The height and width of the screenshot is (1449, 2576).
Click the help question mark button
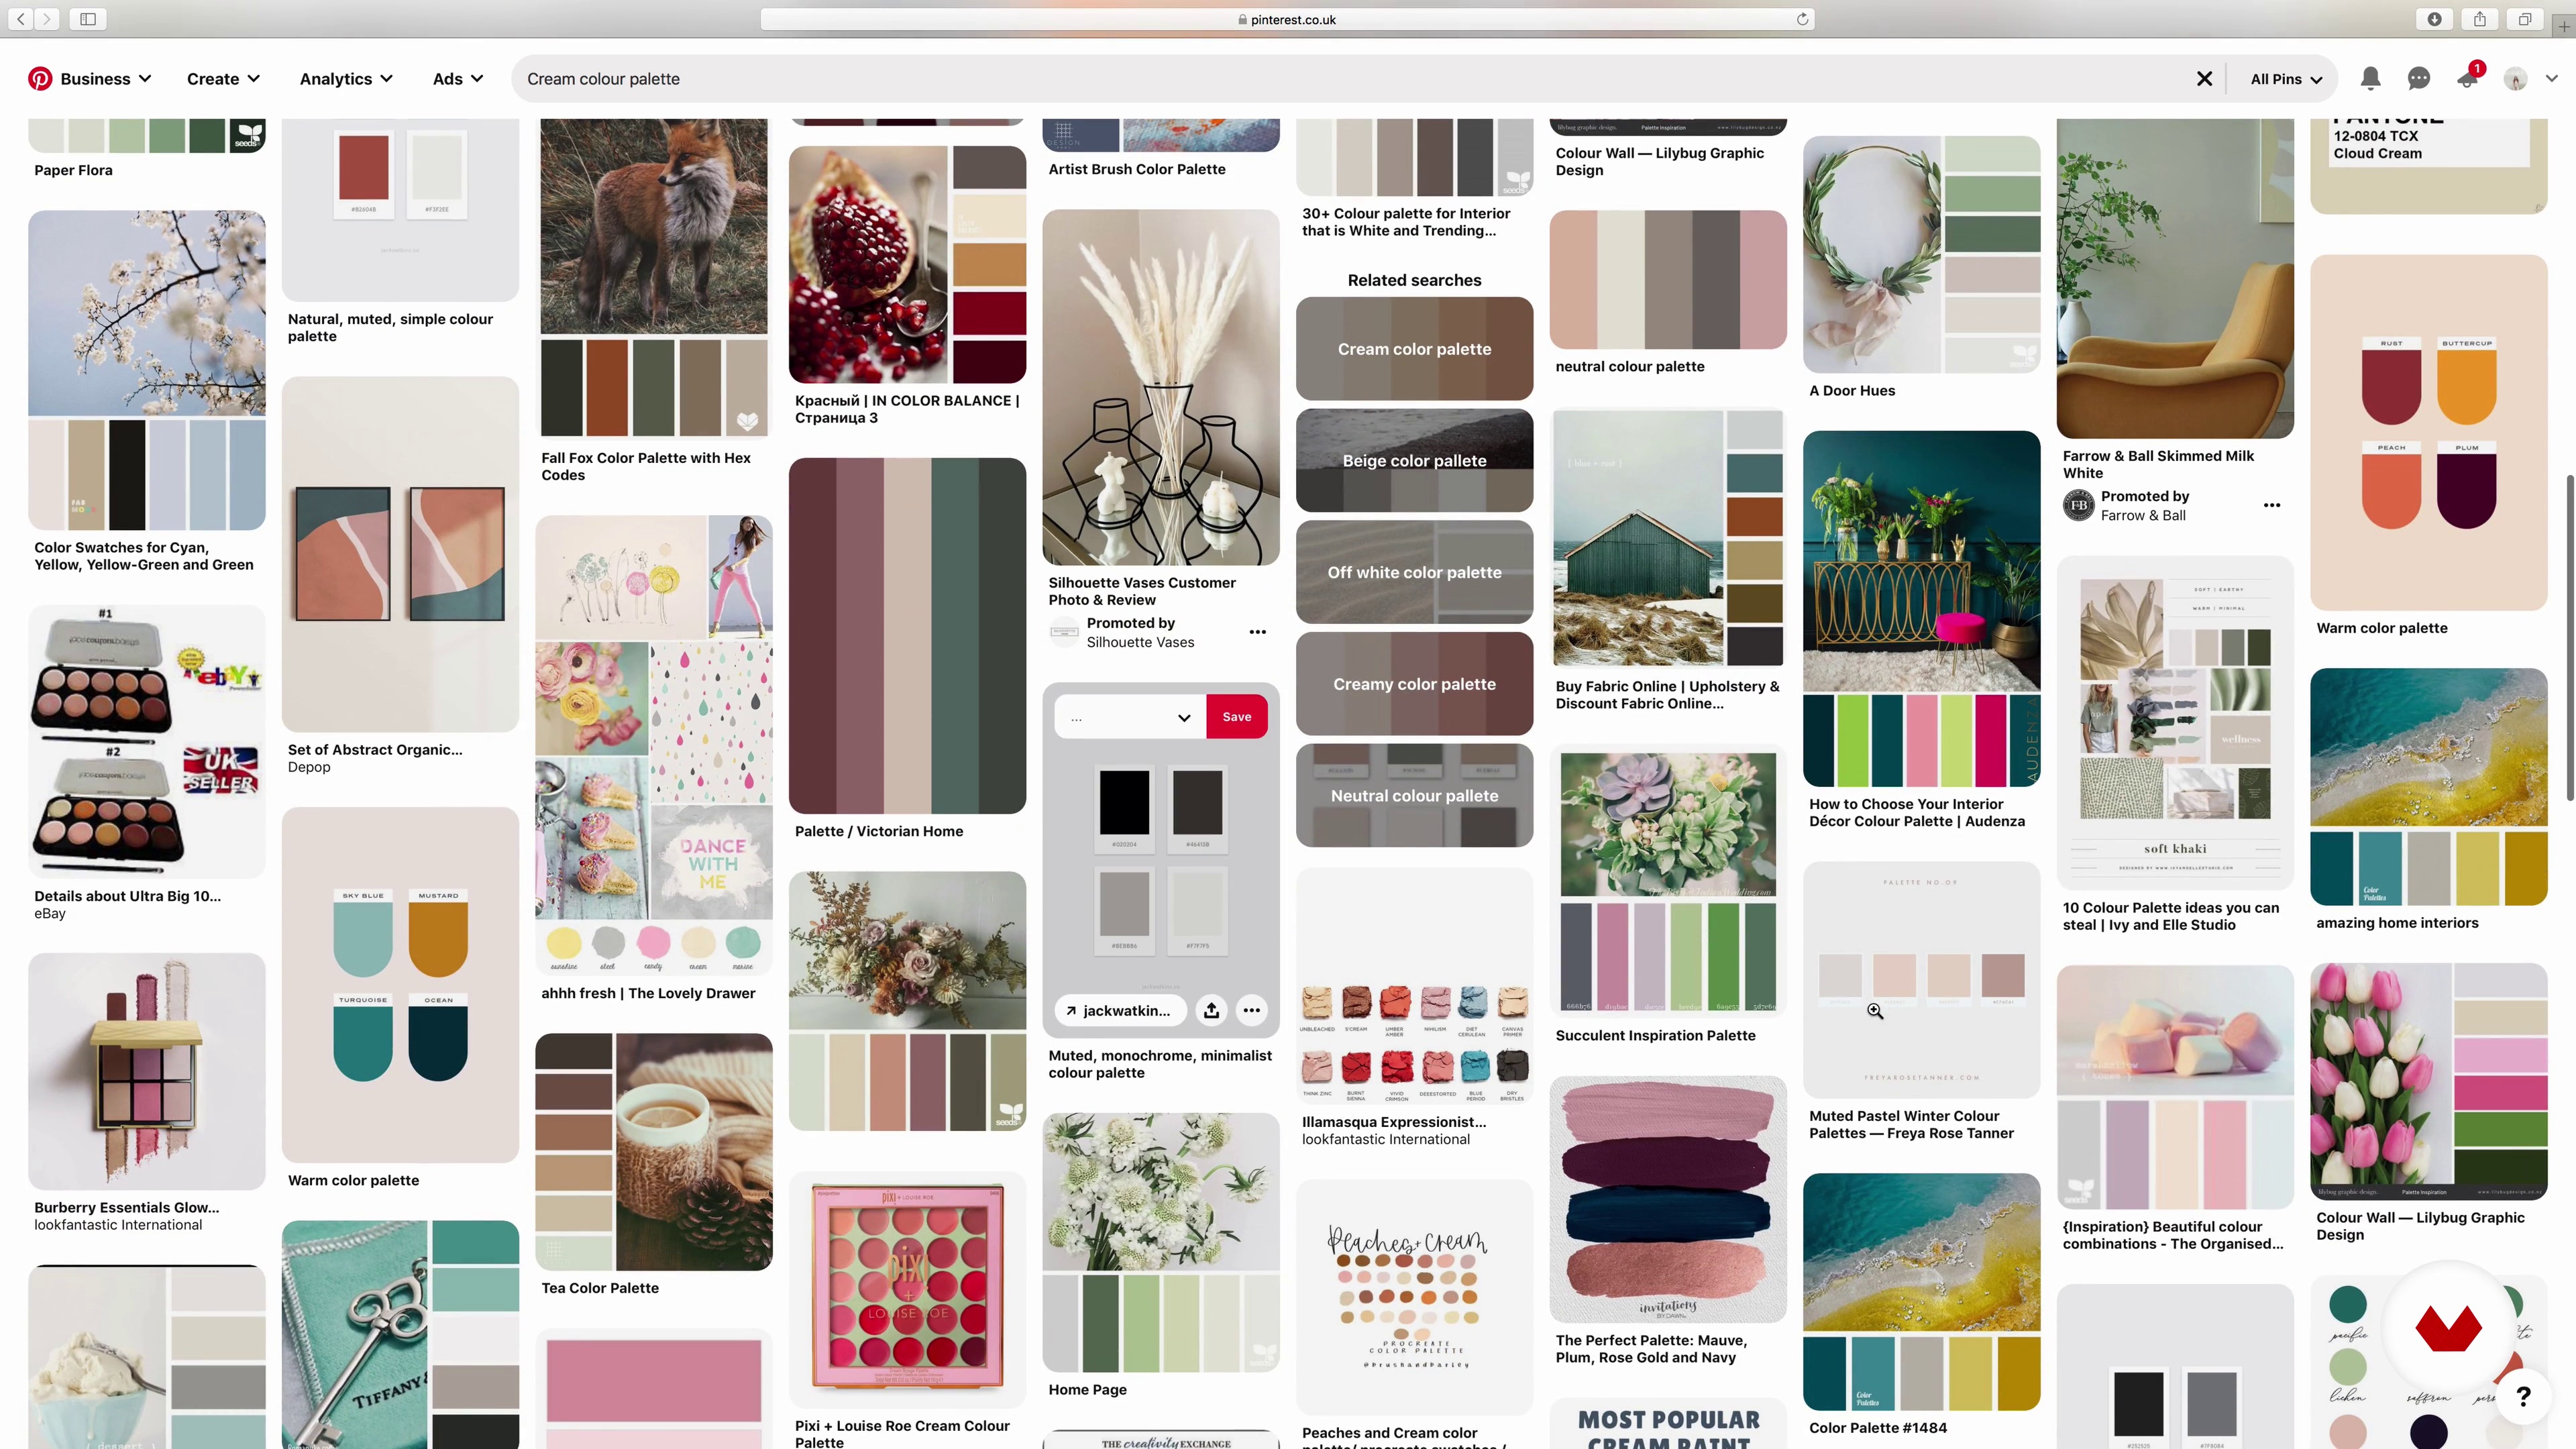pos(2523,1396)
